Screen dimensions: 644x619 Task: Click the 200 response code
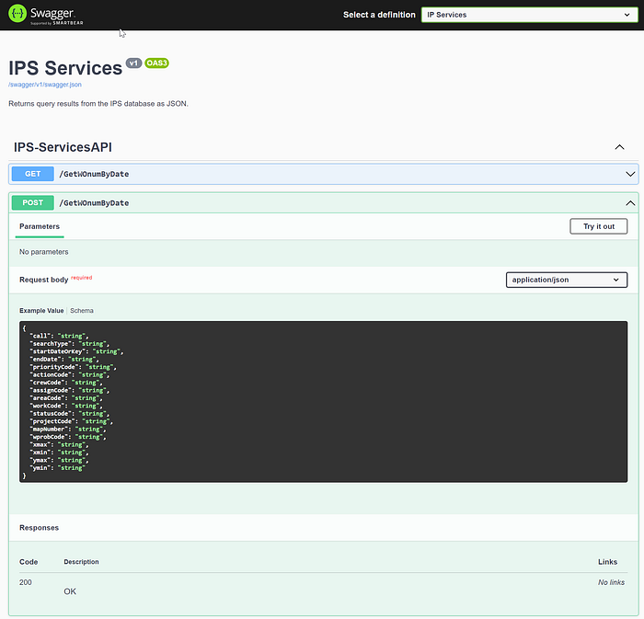coord(26,582)
